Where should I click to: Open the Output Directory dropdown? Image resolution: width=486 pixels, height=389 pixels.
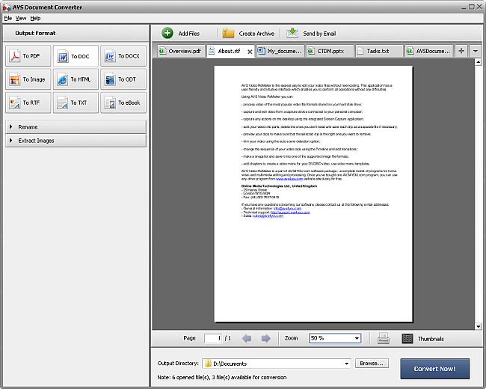pos(346,364)
